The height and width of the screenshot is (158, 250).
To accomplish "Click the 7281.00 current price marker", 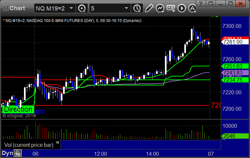I will (x=235, y=42).
